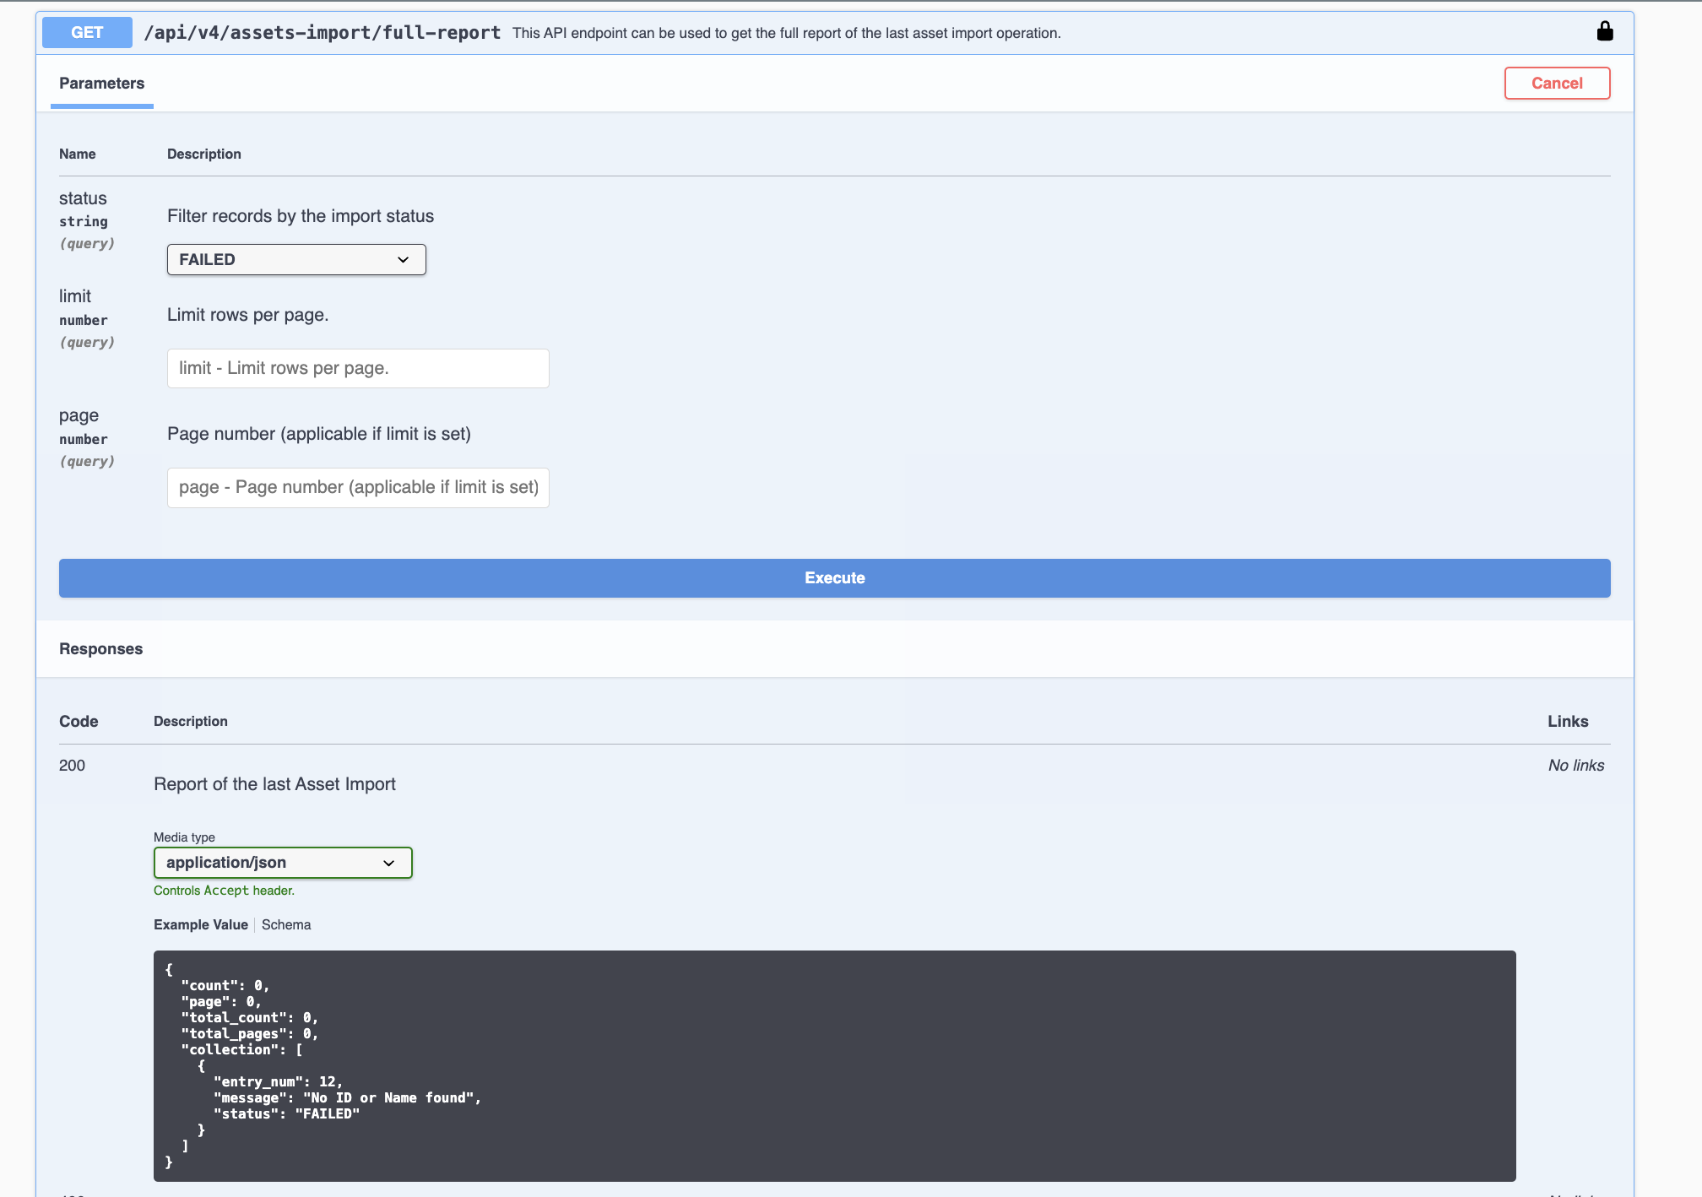The height and width of the screenshot is (1197, 1702).
Task: Click the 'Controls Accept header' note
Action: [x=224, y=891]
